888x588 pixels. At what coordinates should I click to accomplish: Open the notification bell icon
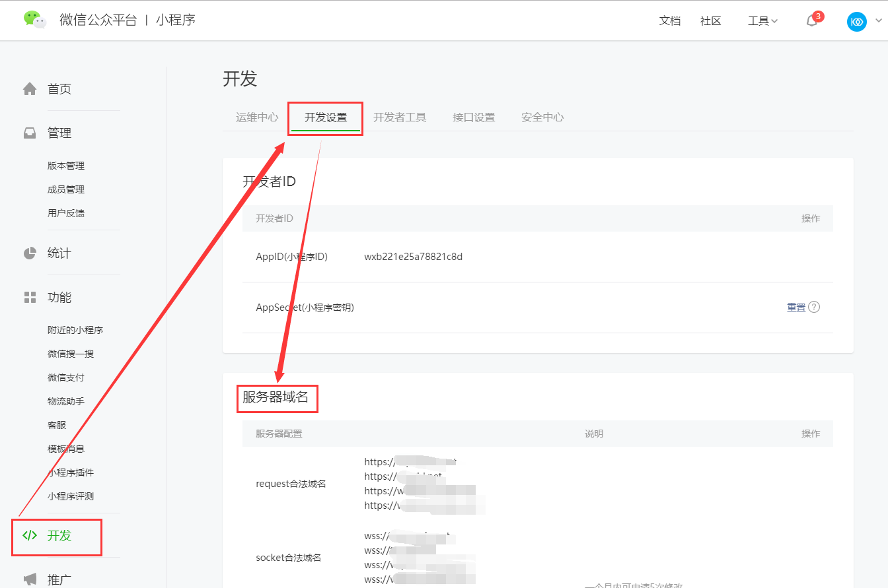(812, 21)
